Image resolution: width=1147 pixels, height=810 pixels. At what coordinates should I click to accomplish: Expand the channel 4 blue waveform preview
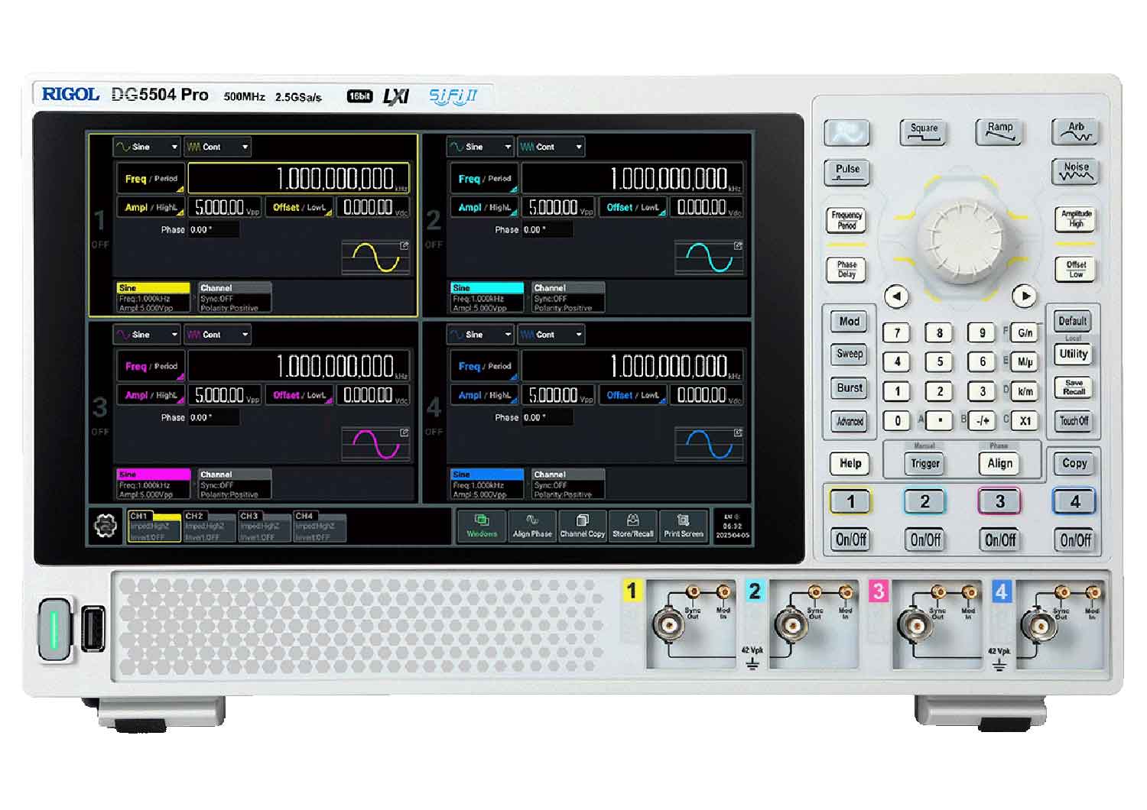tap(709, 445)
